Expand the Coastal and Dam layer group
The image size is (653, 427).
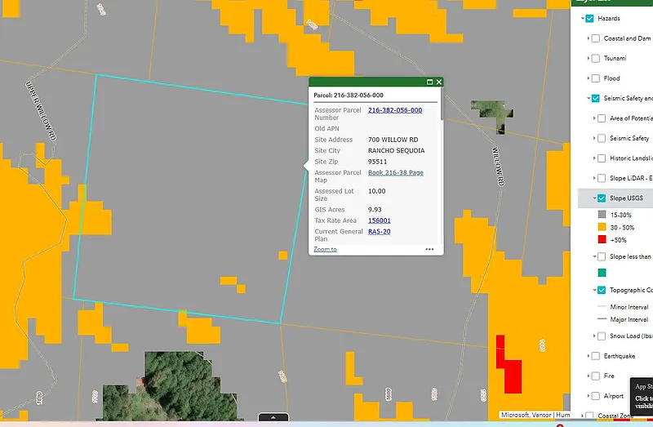pyautogui.click(x=588, y=38)
